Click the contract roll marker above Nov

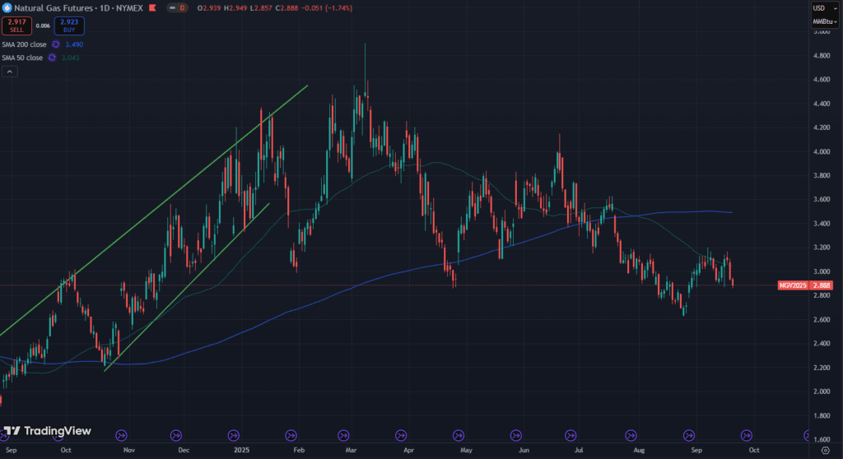tap(121, 434)
